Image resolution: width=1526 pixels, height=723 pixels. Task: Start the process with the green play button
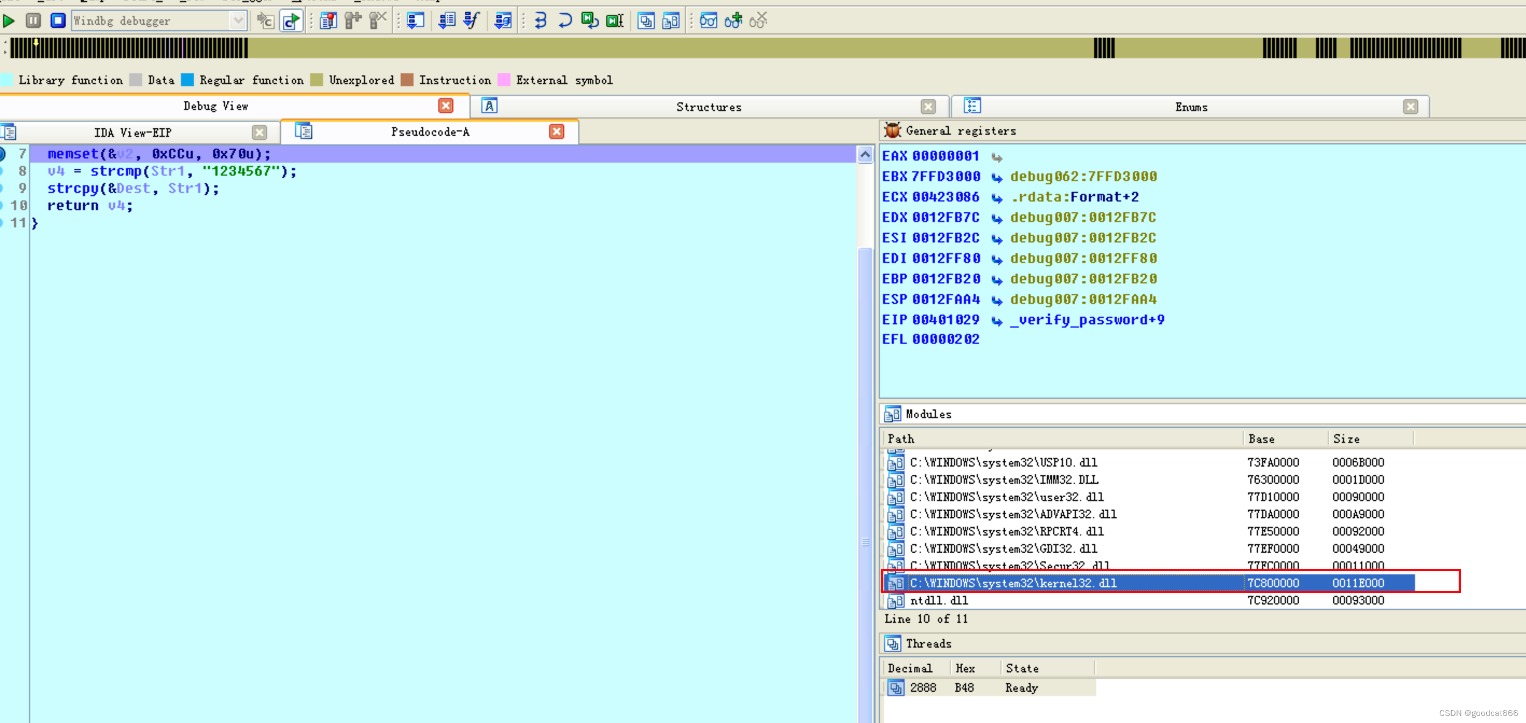tap(9, 22)
